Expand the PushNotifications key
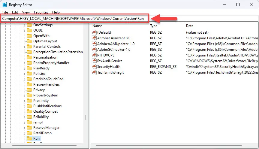 (24, 106)
